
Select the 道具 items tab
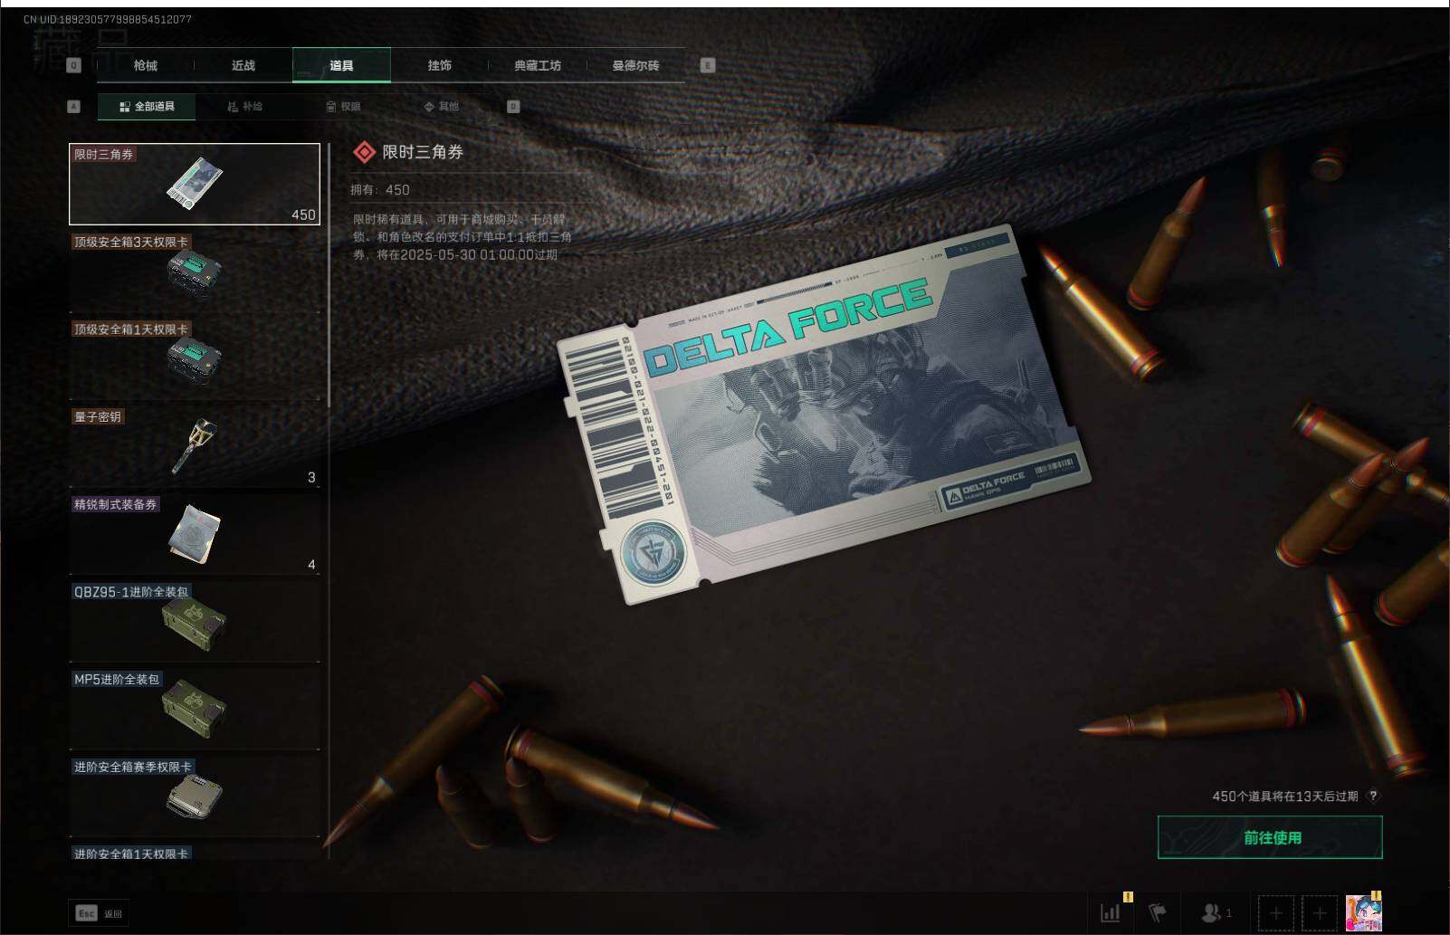click(341, 65)
